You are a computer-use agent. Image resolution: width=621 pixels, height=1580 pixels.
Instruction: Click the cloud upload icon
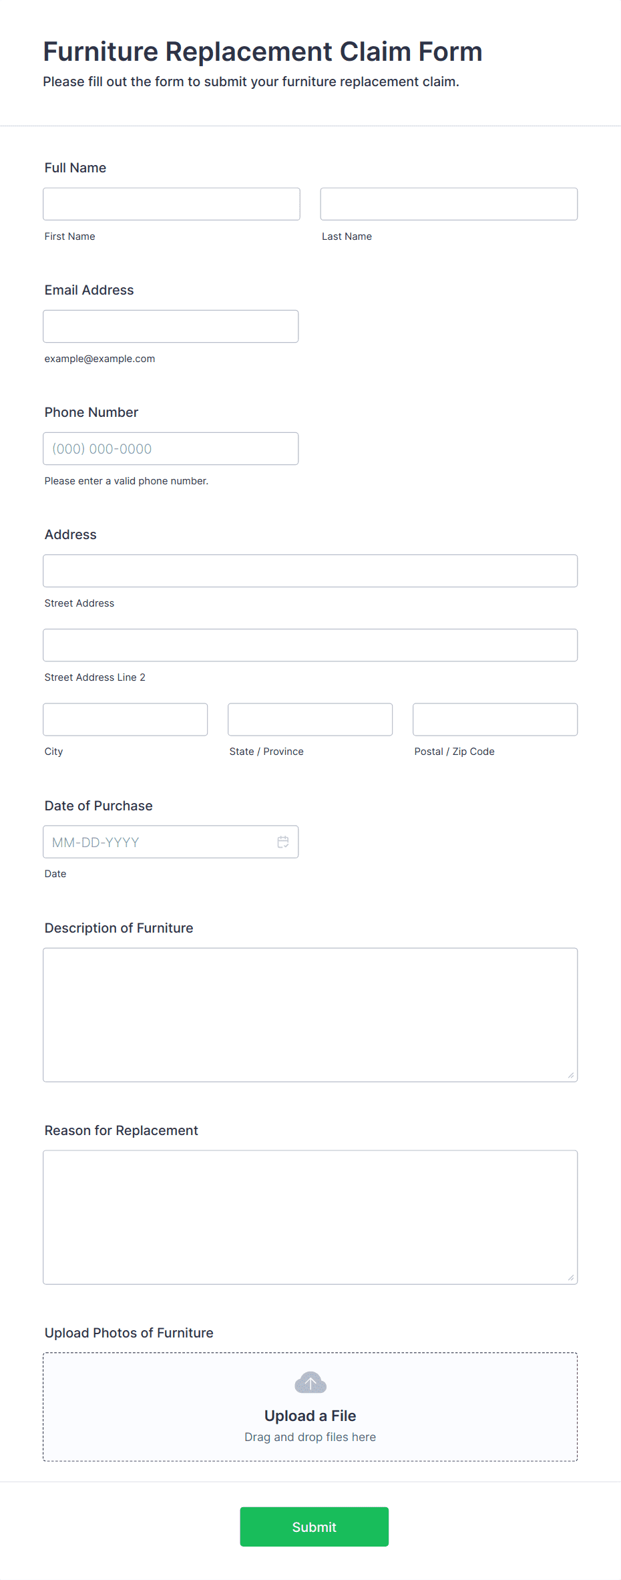310,1382
